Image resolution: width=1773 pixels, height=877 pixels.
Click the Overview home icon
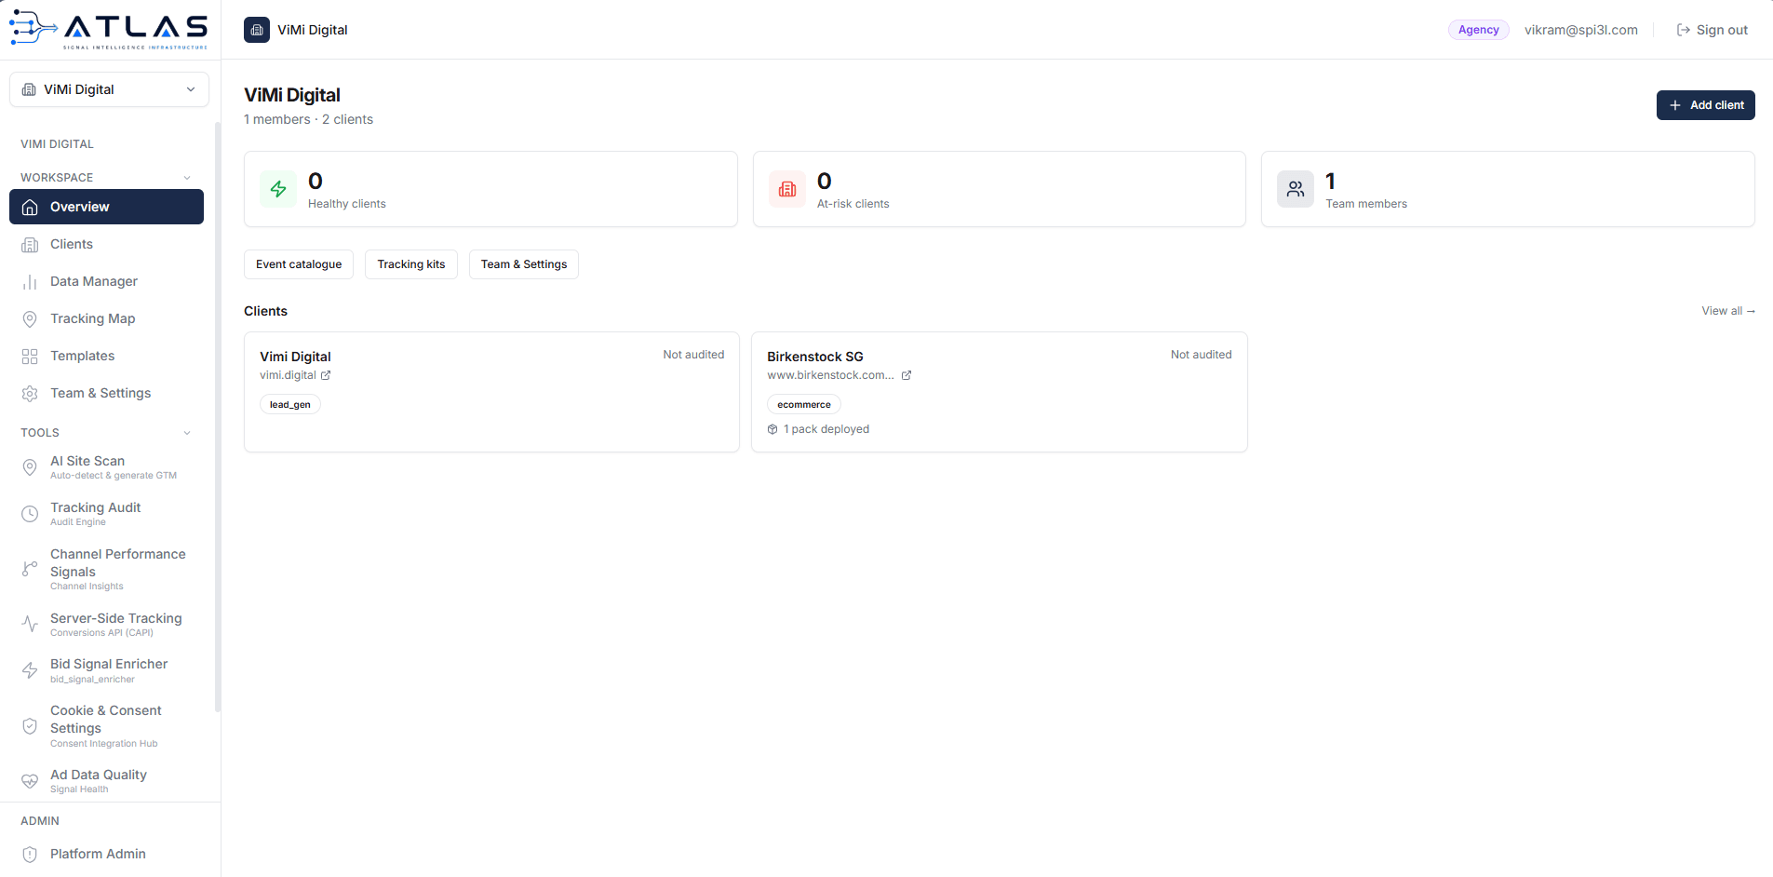click(30, 207)
